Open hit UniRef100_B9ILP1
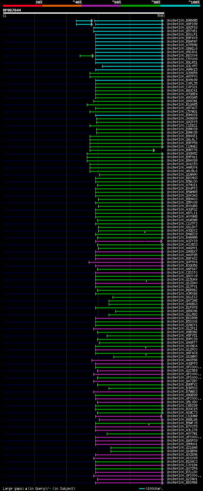 point(182,34)
